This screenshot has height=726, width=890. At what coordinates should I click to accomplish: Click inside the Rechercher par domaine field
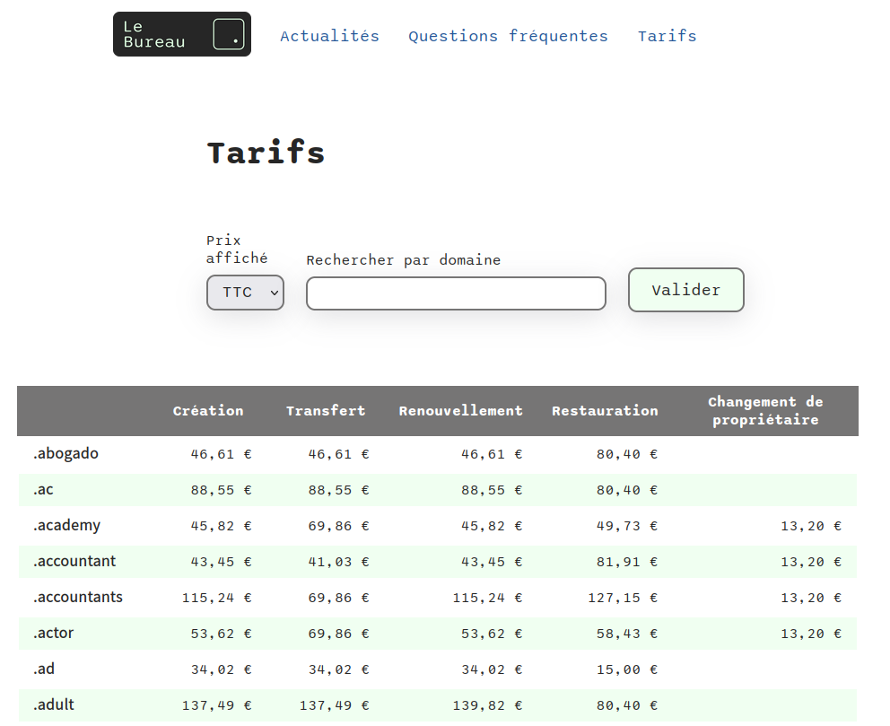(x=455, y=293)
